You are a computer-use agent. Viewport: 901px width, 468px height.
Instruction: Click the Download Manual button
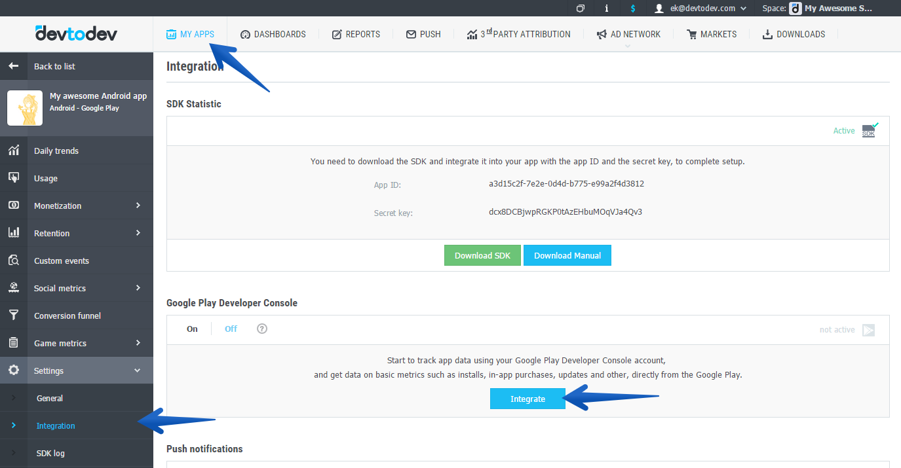tap(567, 255)
